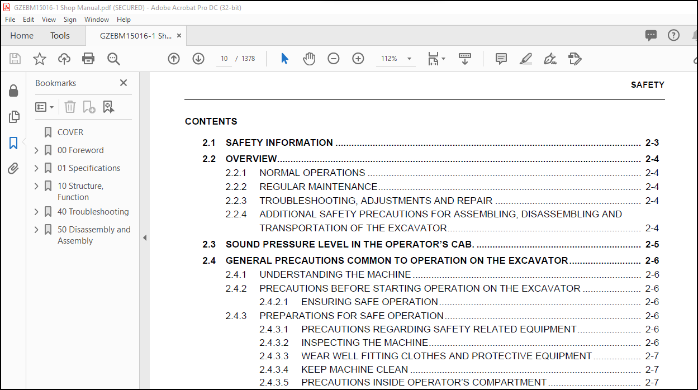Click the page number input field
698x390 pixels.
[224, 59]
